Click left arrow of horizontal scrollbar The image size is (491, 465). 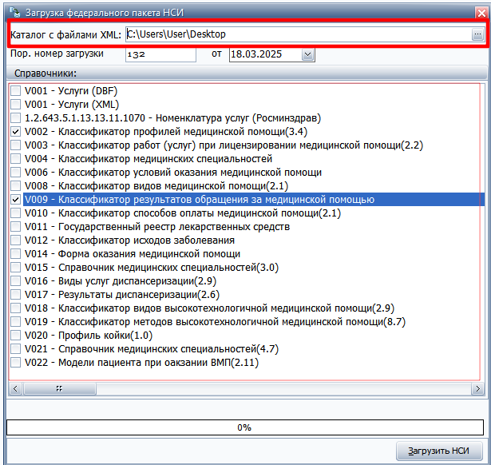15,388
